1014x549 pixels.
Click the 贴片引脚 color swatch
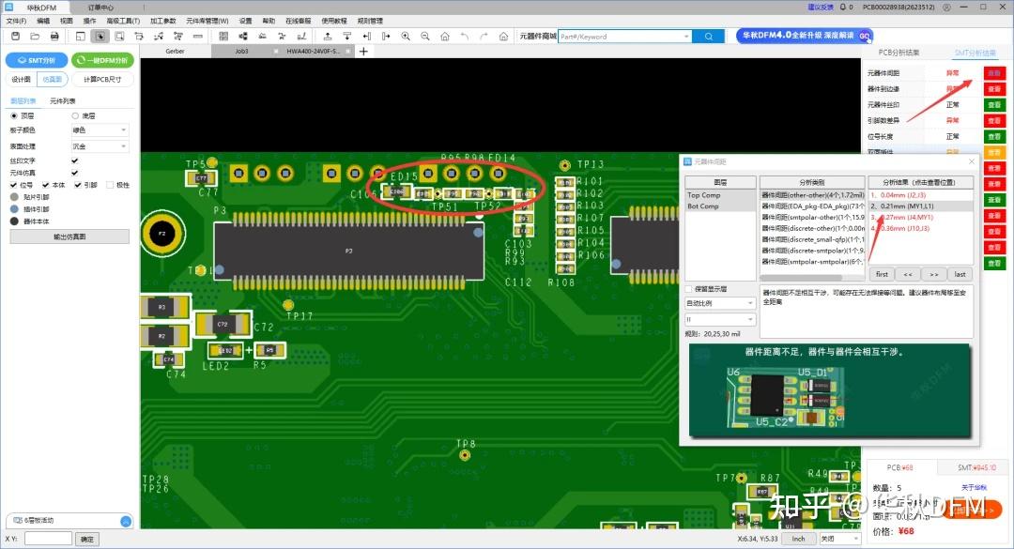click(13, 195)
